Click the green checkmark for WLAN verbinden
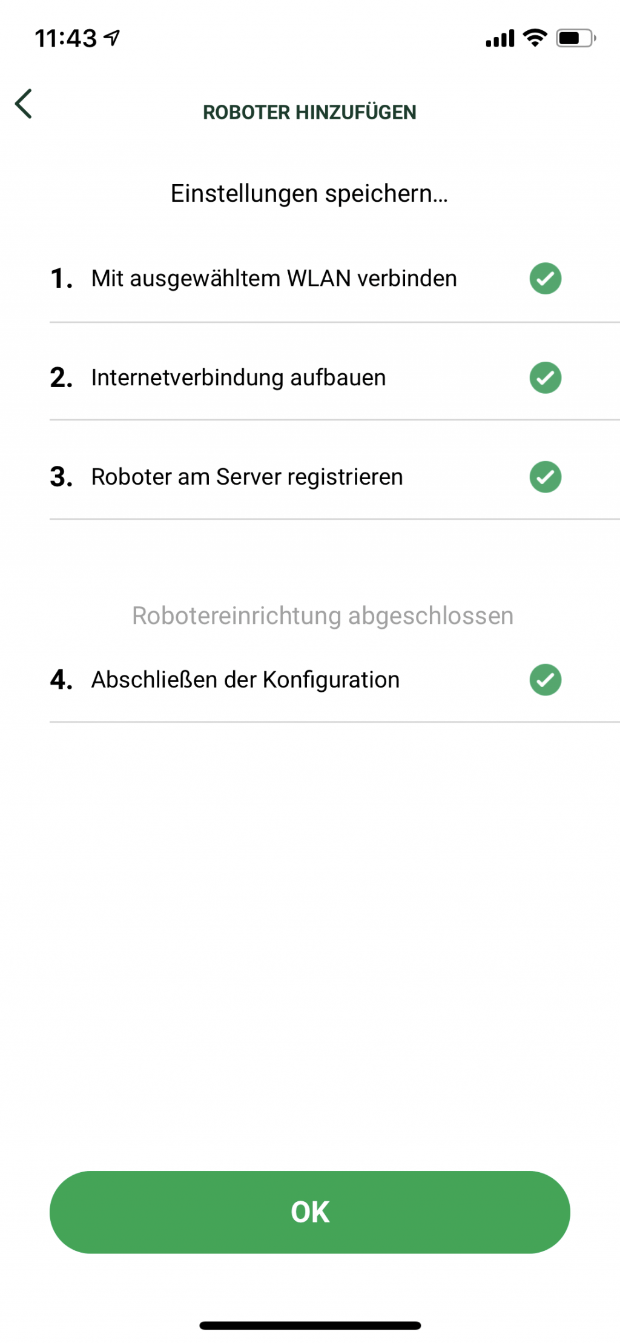 click(x=545, y=279)
